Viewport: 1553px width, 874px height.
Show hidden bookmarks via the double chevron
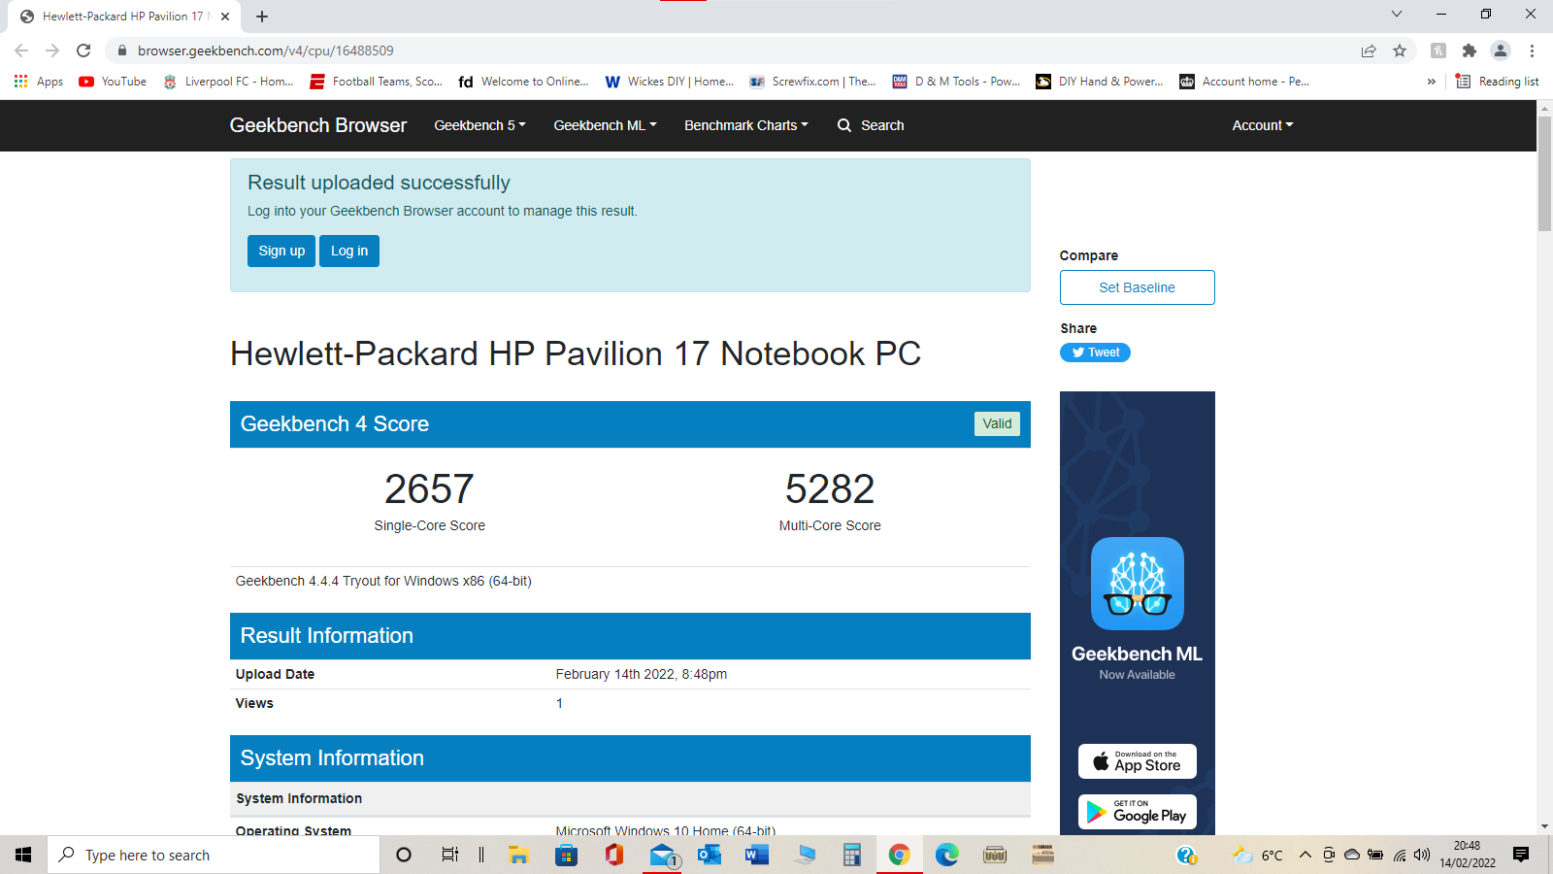(x=1431, y=82)
